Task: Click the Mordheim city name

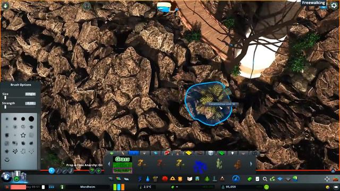Action: click(x=88, y=187)
